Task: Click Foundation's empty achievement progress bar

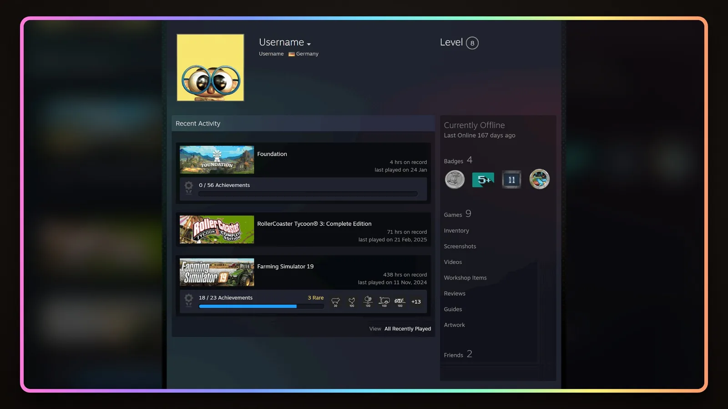Action: point(308,194)
